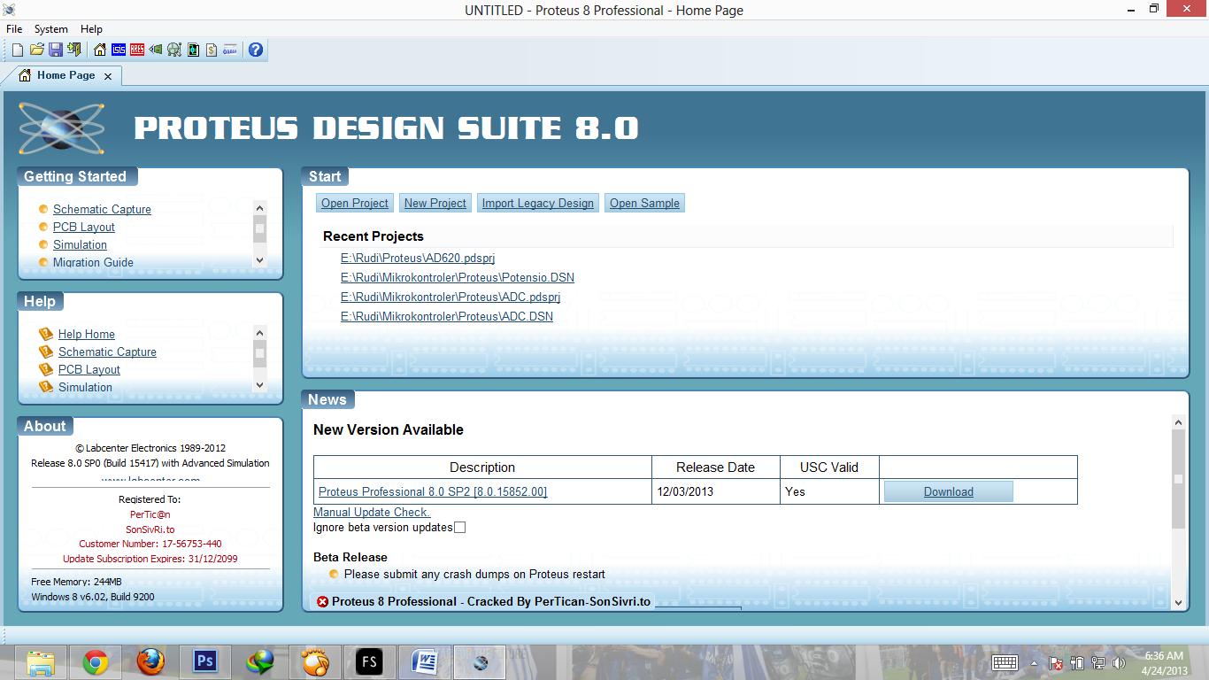This screenshot has height=680, width=1209.
Task: Open the Gerber Viewer icon
Action: coord(193,50)
